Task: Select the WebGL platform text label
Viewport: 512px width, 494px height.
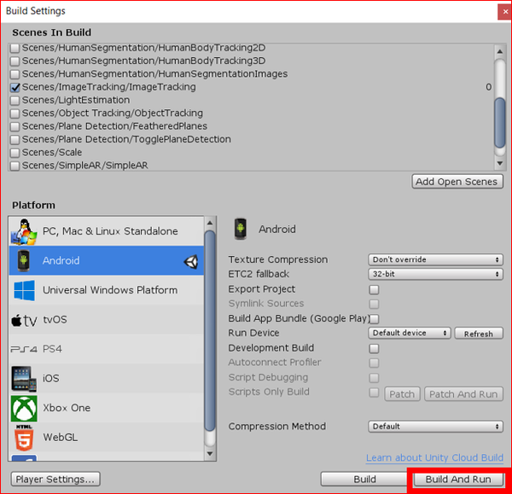Action: tap(61, 438)
